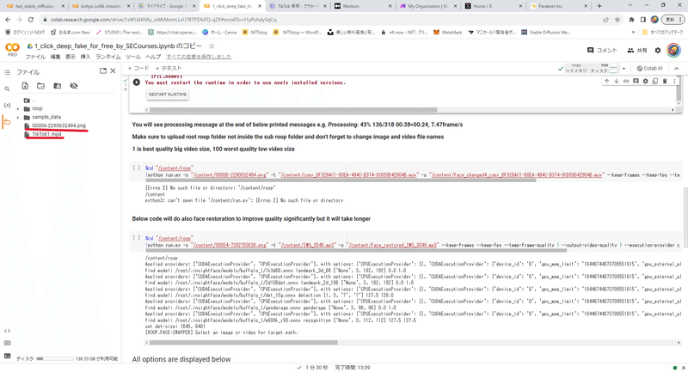Add a code cell with + コード

138,68
